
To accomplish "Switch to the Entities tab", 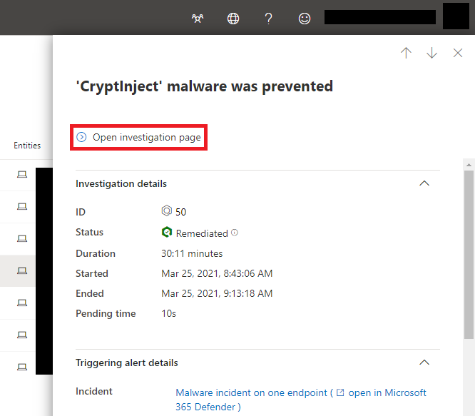I will [27, 146].
